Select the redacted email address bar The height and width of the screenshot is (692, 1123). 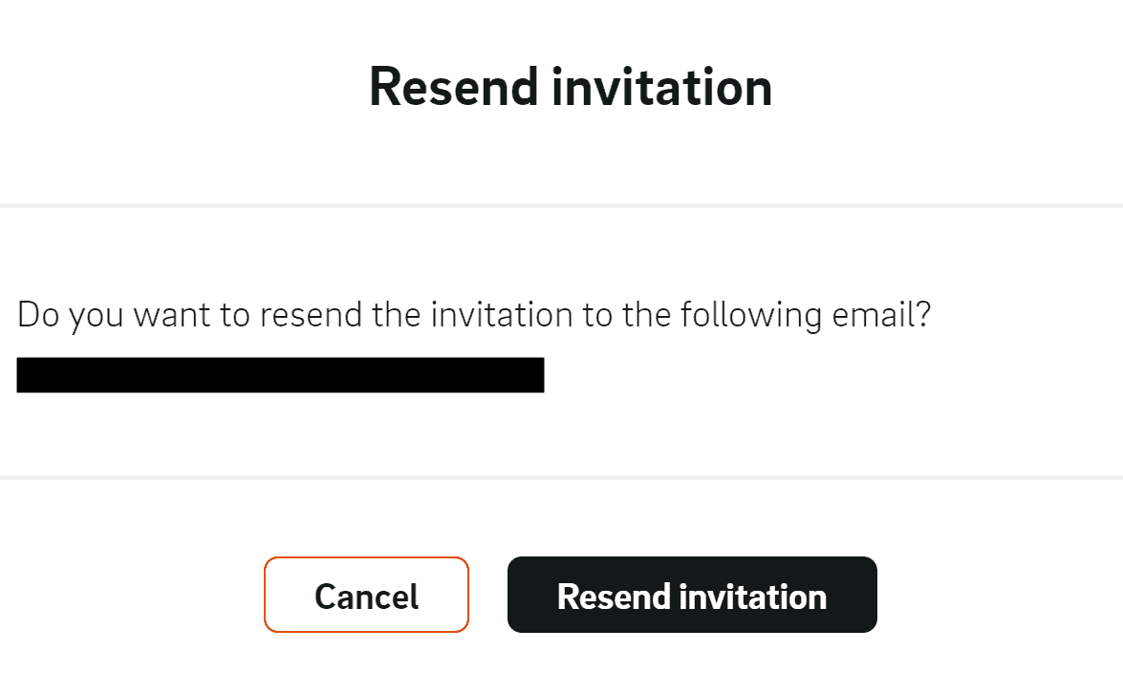click(280, 375)
